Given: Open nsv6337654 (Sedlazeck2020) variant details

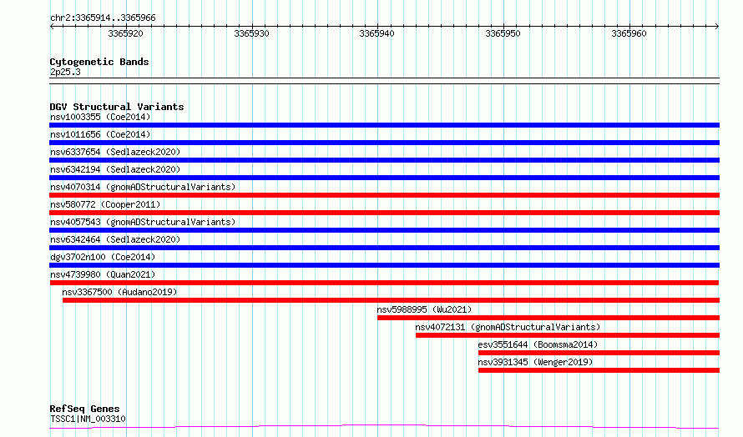Looking at the screenshot, I should coord(115,152).
